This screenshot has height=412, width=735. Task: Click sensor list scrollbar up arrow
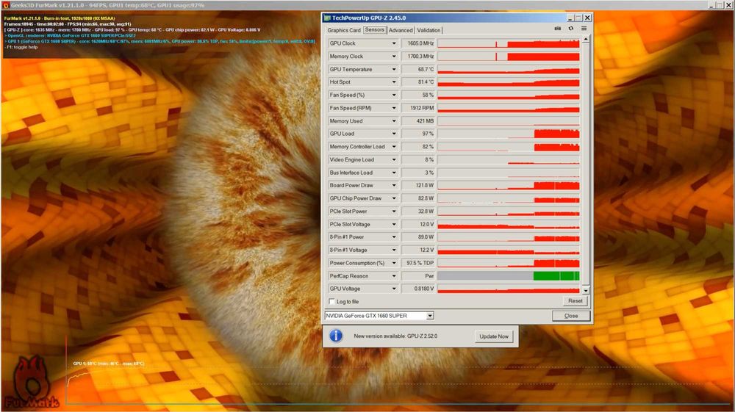586,40
